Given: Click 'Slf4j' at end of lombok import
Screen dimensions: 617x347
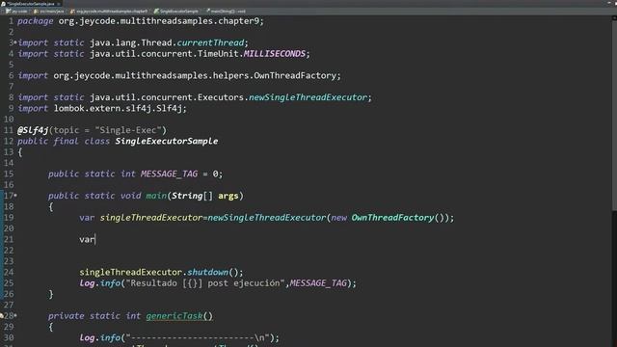Looking at the screenshot, I should click(170, 108).
